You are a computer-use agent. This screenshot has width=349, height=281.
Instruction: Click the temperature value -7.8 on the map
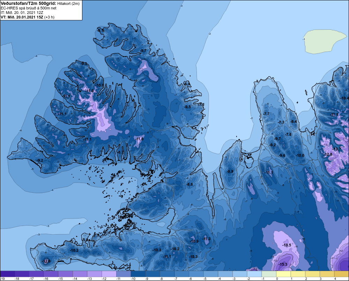(x=288, y=134)
